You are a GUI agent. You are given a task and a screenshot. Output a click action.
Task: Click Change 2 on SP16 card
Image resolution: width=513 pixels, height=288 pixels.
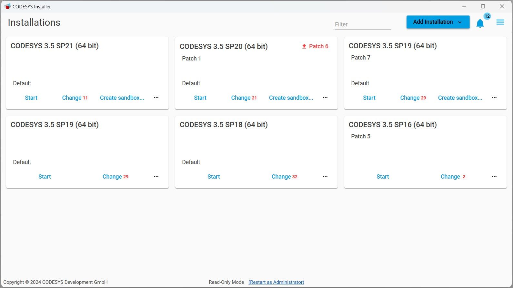click(453, 177)
